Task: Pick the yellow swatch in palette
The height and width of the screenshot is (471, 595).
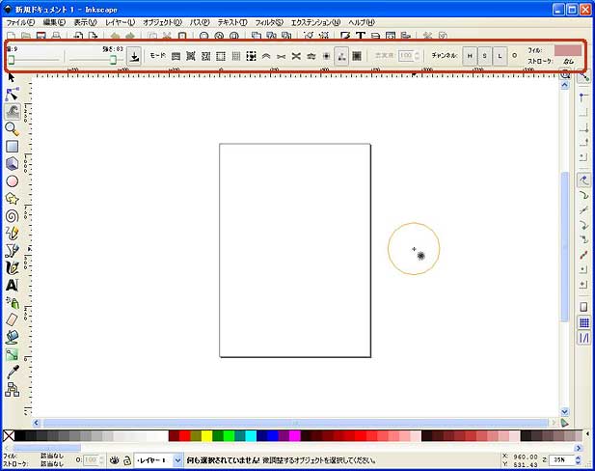Action: [206, 435]
